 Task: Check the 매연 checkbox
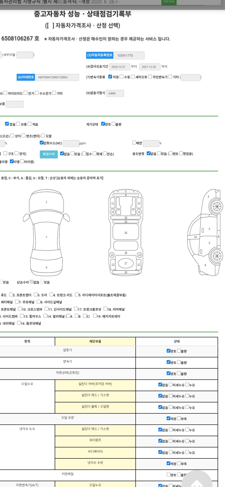pyautogui.click(x=134, y=143)
